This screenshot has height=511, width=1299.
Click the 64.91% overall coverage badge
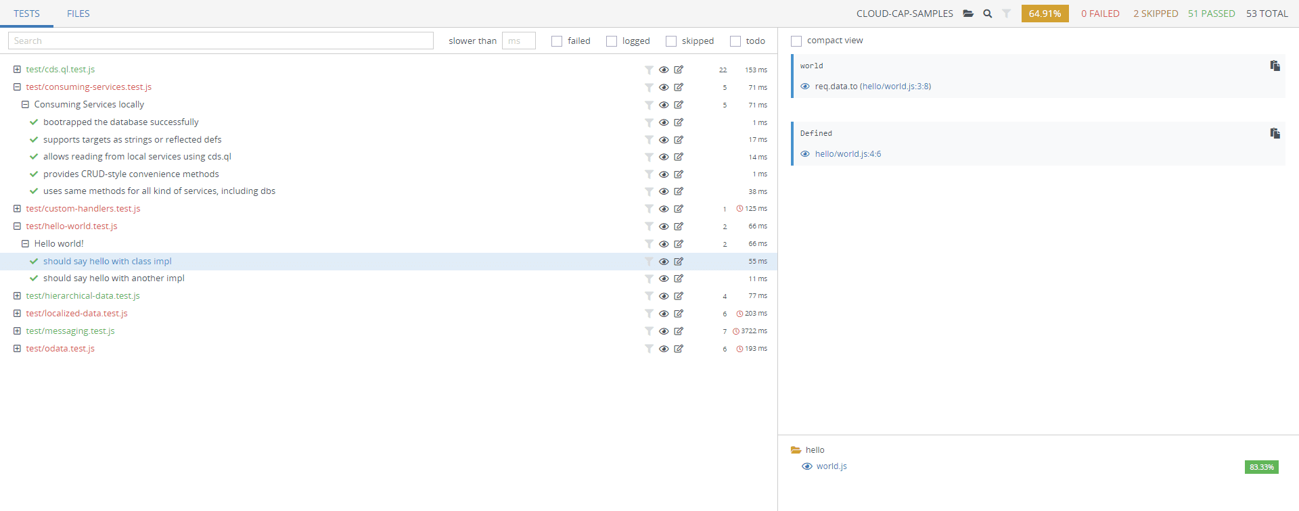click(x=1045, y=14)
